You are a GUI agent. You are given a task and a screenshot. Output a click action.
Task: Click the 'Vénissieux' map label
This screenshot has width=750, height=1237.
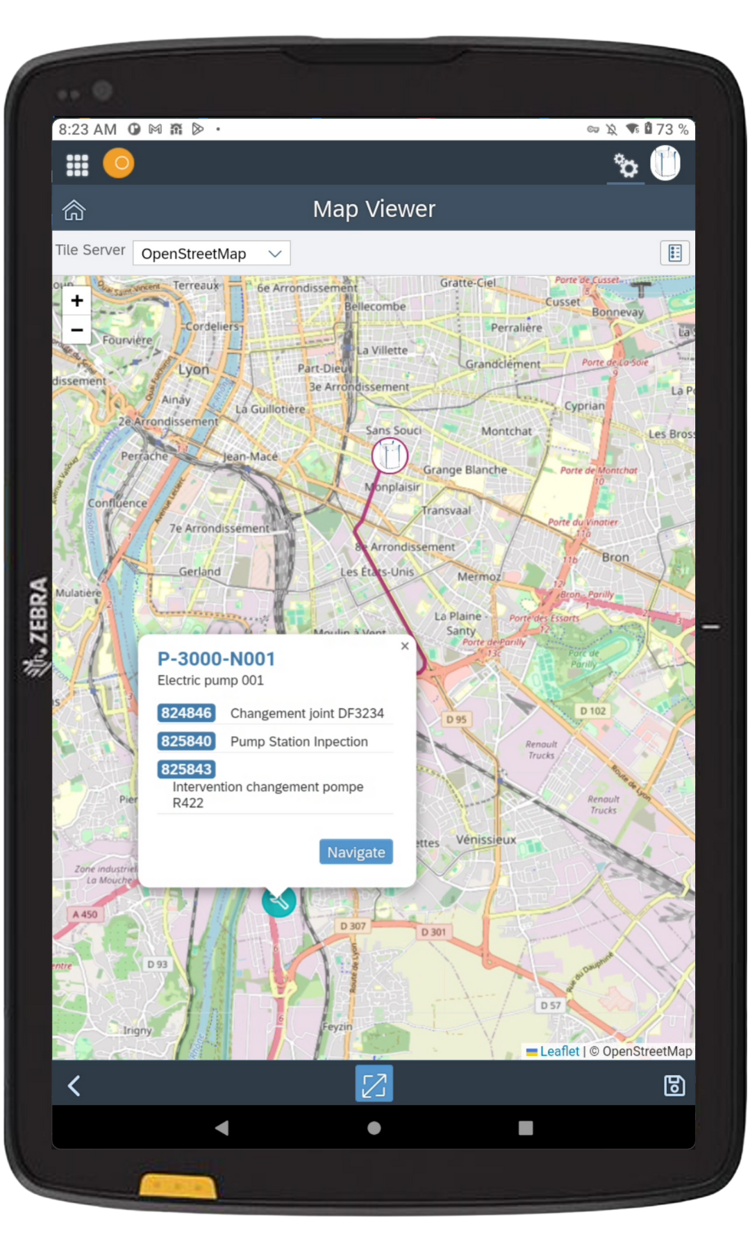click(x=486, y=839)
